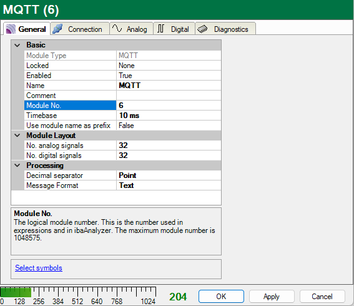Select the Message Format value Text
The height and width of the screenshot is (306, 354).
(169, 185)
